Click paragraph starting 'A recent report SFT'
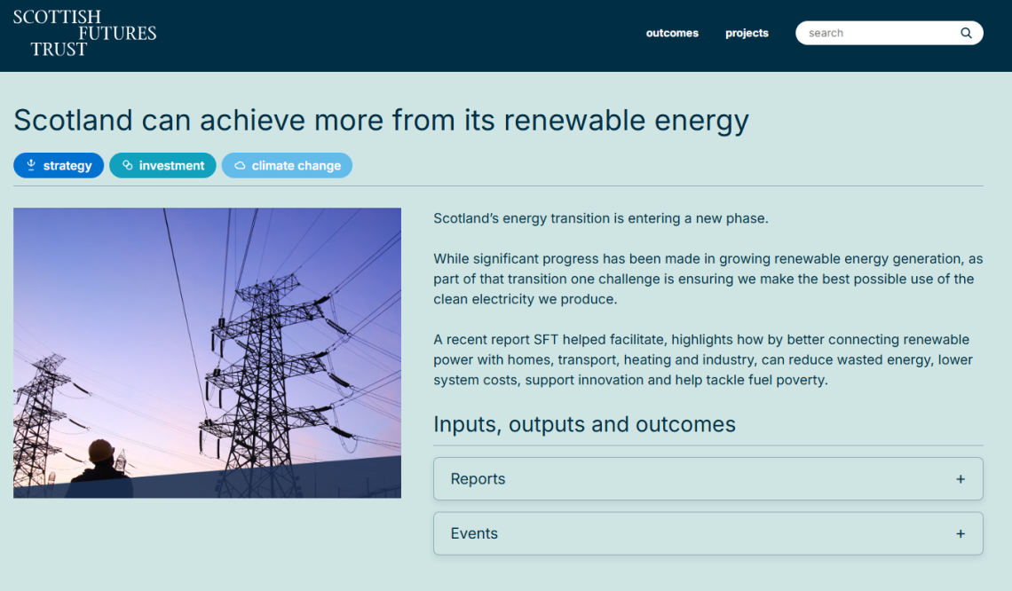The width and height of the screenshot is (1012, 591). [x=703, y=359]
